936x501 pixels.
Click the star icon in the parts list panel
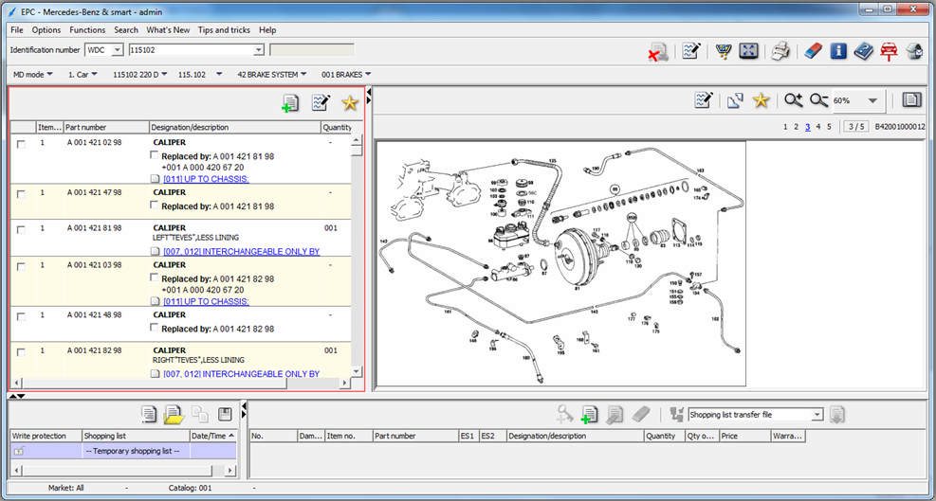[350, 102]
